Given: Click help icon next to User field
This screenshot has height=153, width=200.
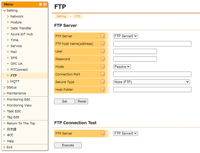Looking at the screenshot, I should point(103,51).
